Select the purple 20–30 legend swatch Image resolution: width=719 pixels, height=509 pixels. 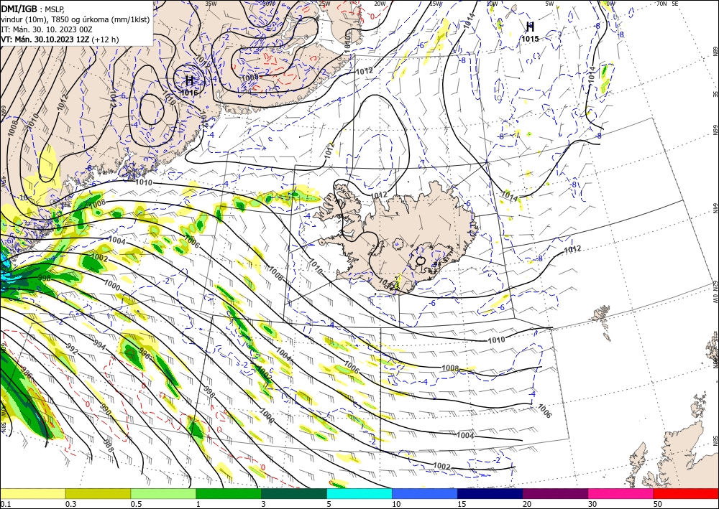click(x=555, y=493)
